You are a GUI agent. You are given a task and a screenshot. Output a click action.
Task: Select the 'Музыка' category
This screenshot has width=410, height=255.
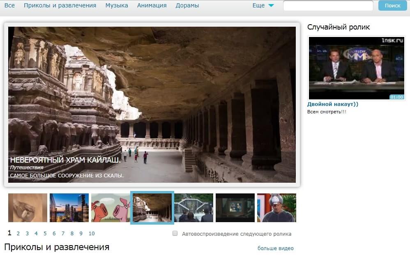[117, 6]
